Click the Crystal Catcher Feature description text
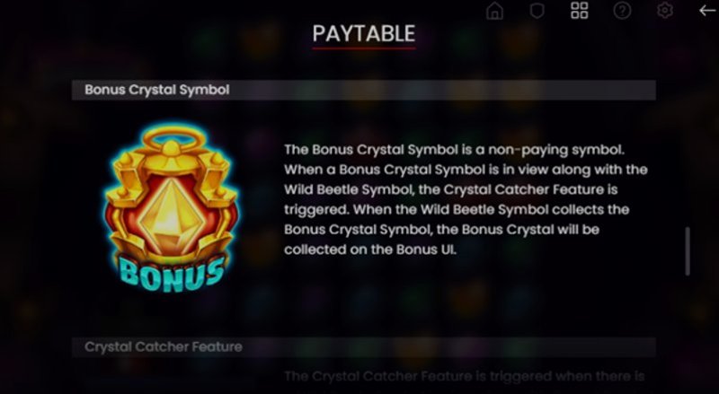719x394 pixels. pos(464,376)
